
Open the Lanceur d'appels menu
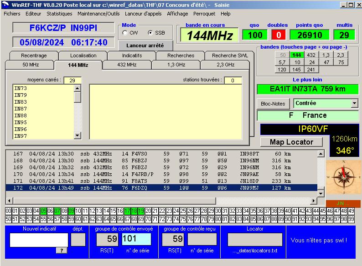pyautogui.click(x=143, y=14)
